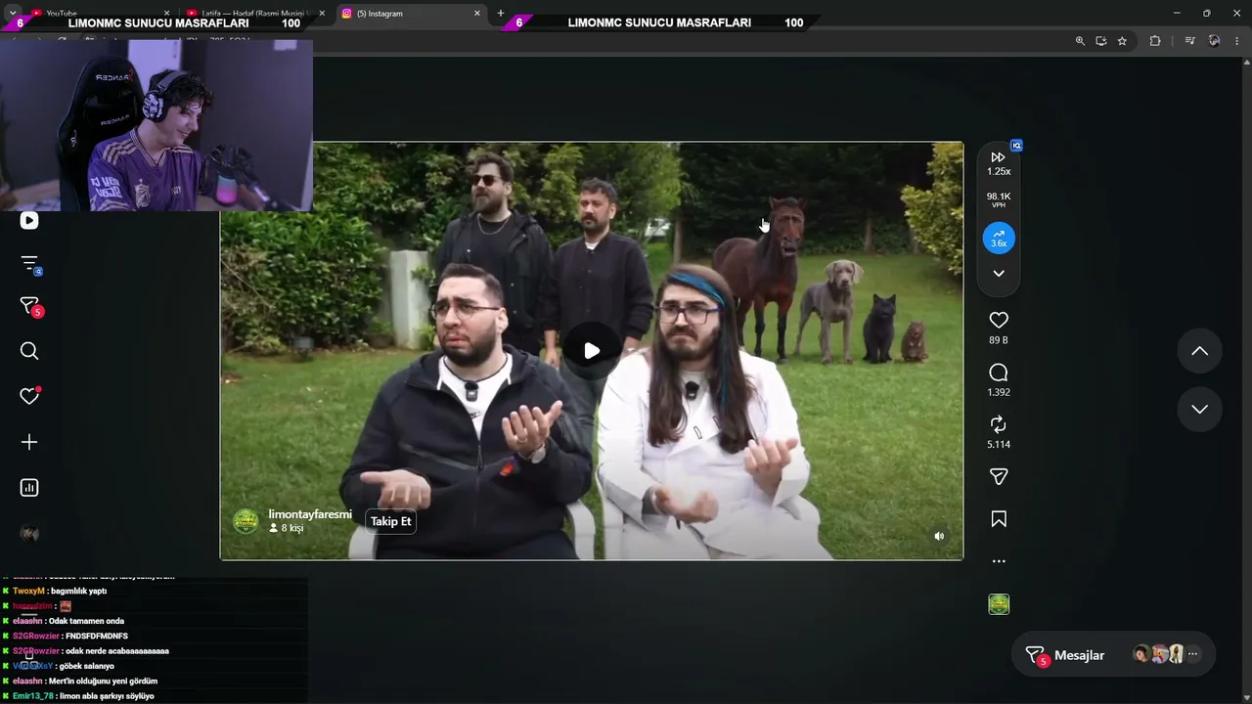The width and height of the screenshot is (1252, 704).
Task: Go to the next reel
Action: (x=1199, y=409)
